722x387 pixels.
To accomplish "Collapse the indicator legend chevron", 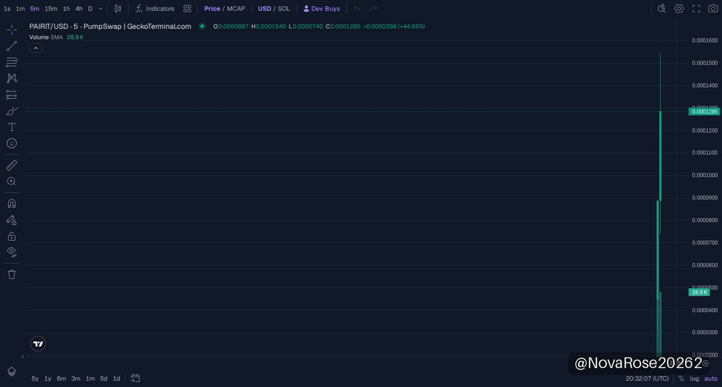I will [35, 48].
